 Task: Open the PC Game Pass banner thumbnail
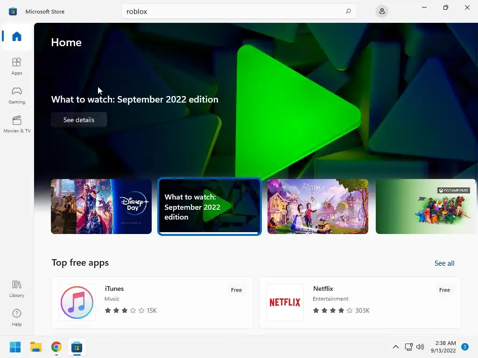pyautogui.click(x=426, y=207)
